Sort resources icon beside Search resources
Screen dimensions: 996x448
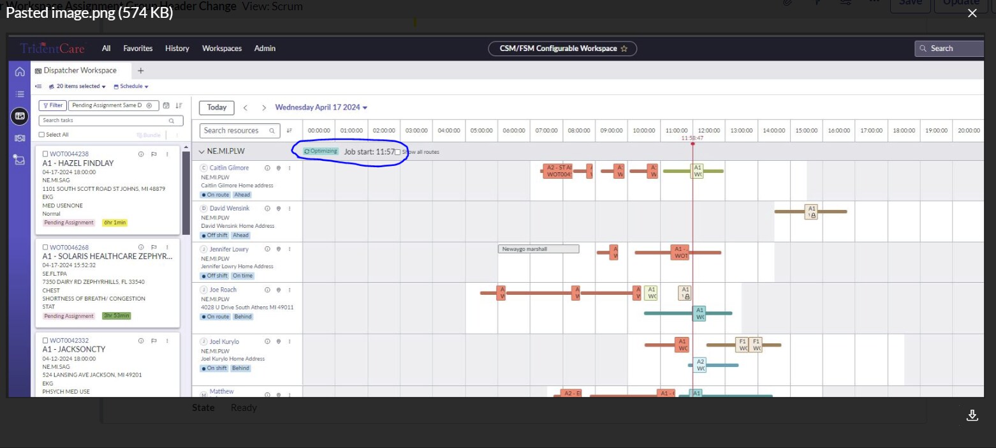tap(289, 130)
